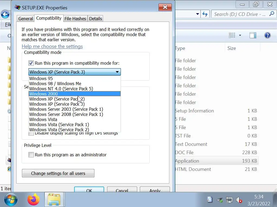Screen dimensions: 277x207
Task: Open the network tray icon
Action: [x=229, y=200]
